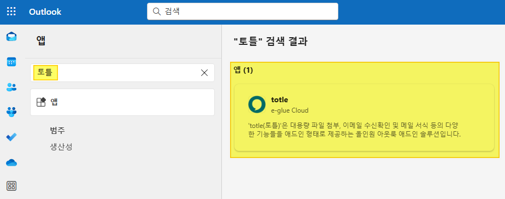Click the "토틀" 검색 결과 heading

(x=270, y=42)
